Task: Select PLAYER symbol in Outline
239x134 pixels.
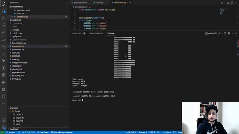Action: tap(19, 121)
